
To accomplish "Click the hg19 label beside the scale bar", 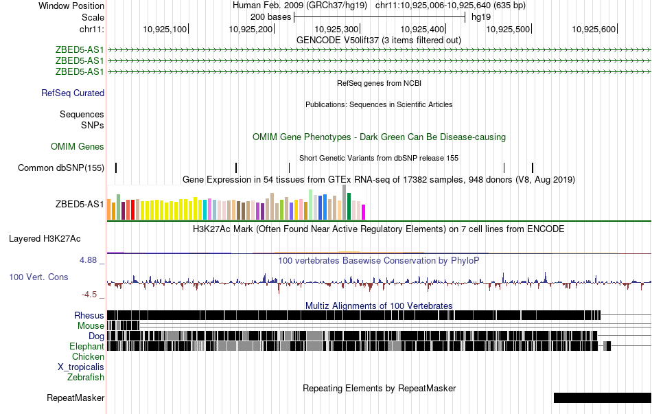I will pyautogui.click(x=481, y=17).
